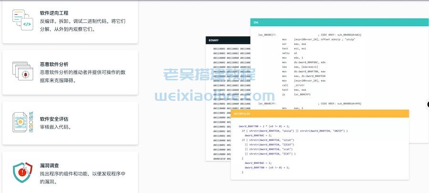This screenshot has width=429, height=193.
Task: Click the dark round button at right edge
Action: (x=428, y=104)
